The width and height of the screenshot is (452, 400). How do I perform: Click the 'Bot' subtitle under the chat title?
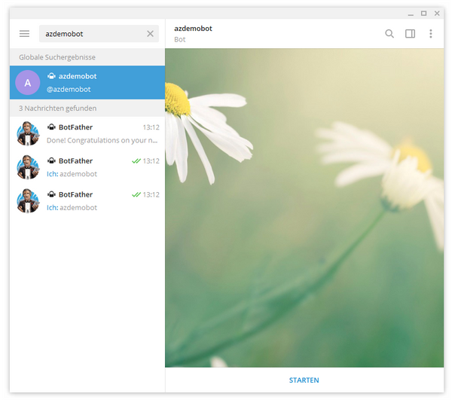tap(180, 39)
